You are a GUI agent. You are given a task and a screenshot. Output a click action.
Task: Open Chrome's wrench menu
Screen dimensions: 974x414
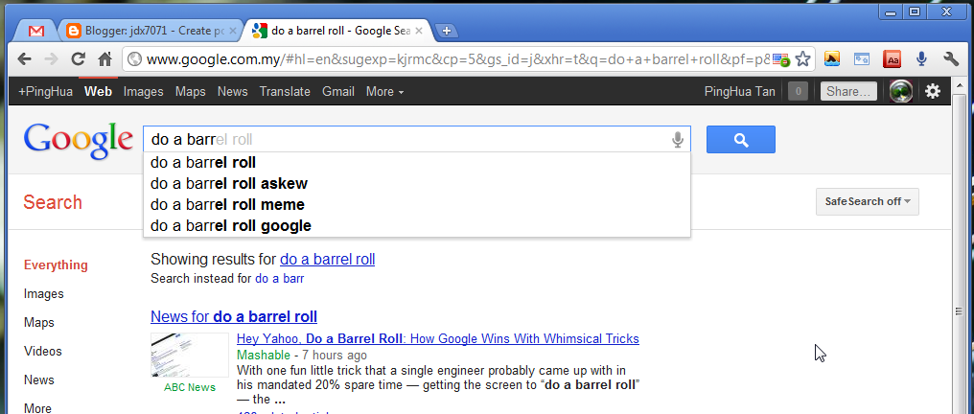click(x=951, y=59)
